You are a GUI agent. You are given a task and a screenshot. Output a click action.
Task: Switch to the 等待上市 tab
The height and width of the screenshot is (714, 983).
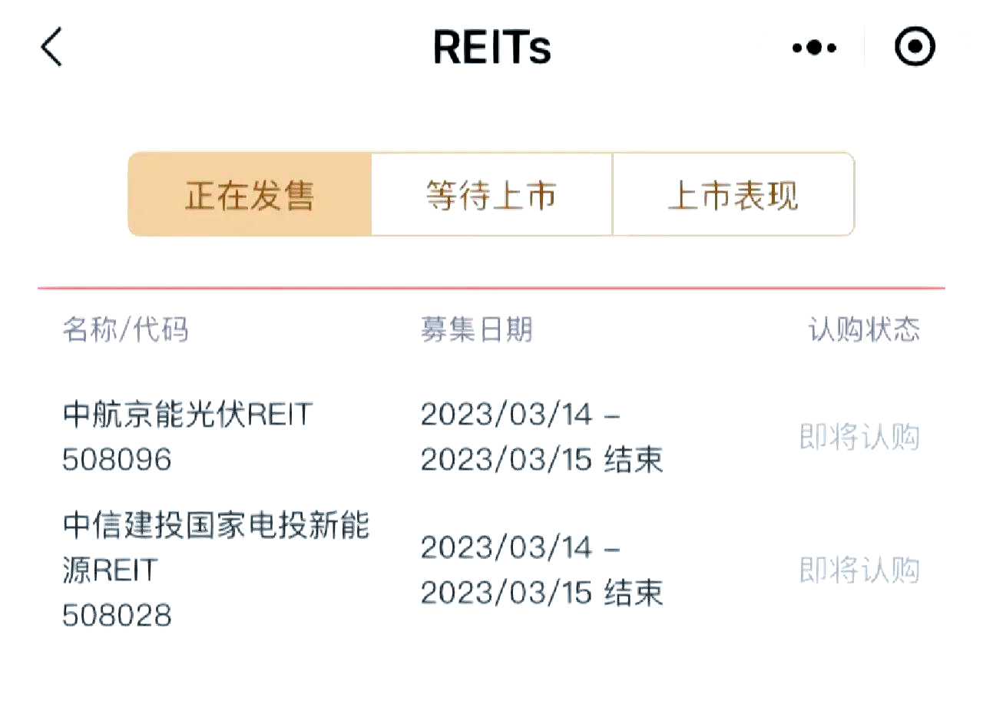click(x=491, y=195)
